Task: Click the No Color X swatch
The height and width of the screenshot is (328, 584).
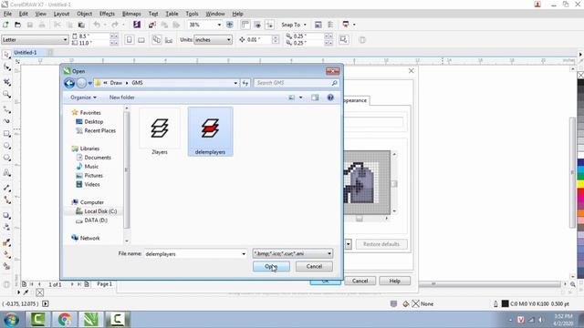Action: [580, 75]
